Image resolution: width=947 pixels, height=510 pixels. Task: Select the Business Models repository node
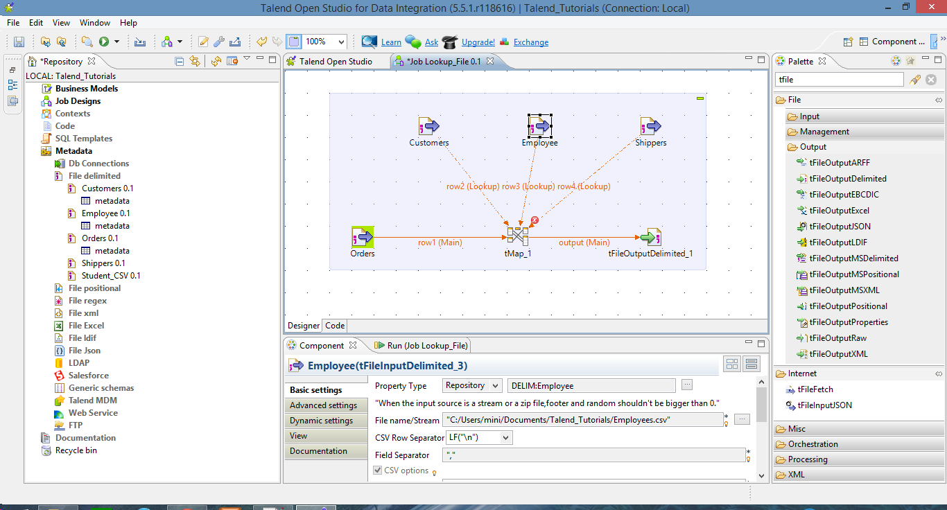click(x=87, y=89)
